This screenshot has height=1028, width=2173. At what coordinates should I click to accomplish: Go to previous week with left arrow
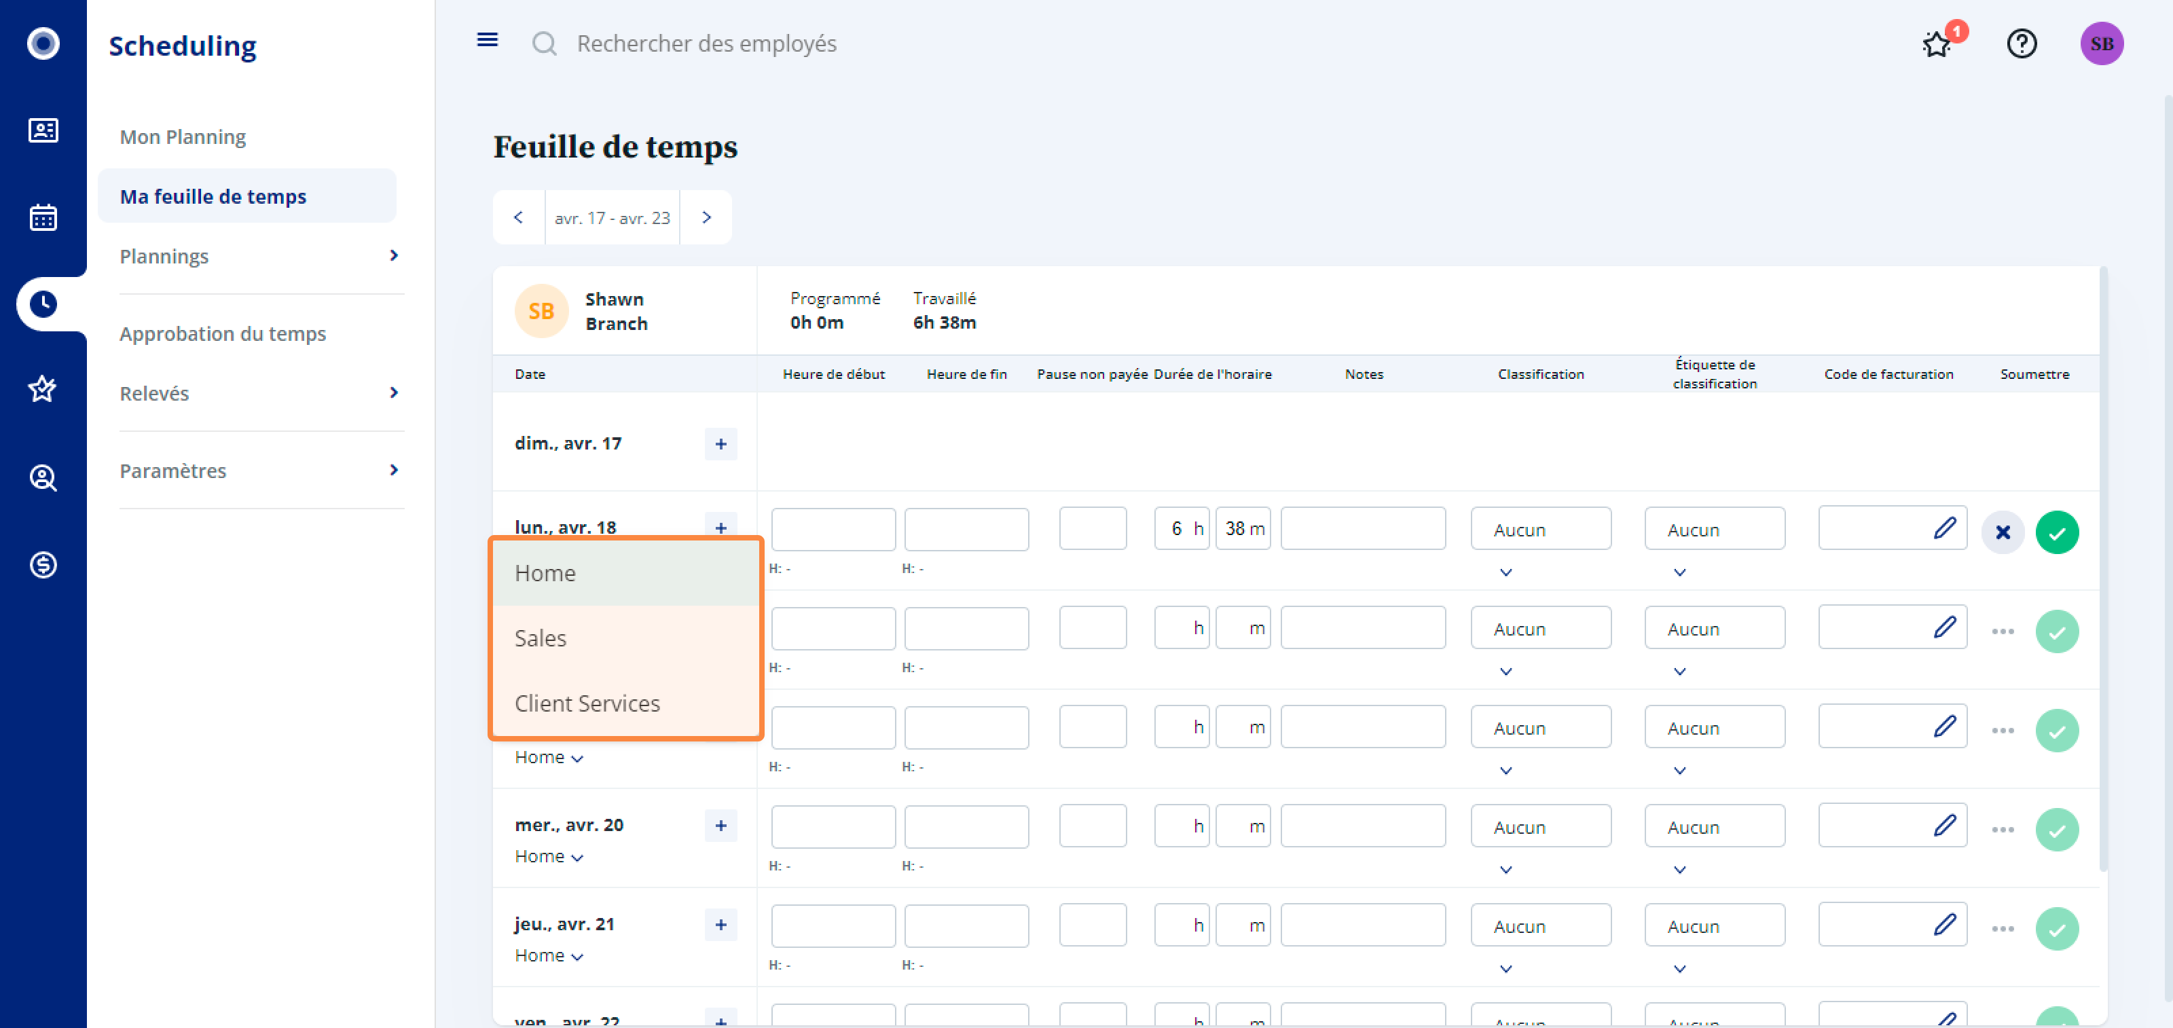519,217
